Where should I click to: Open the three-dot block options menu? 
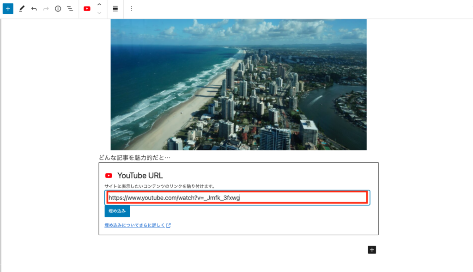pos(131,9)
